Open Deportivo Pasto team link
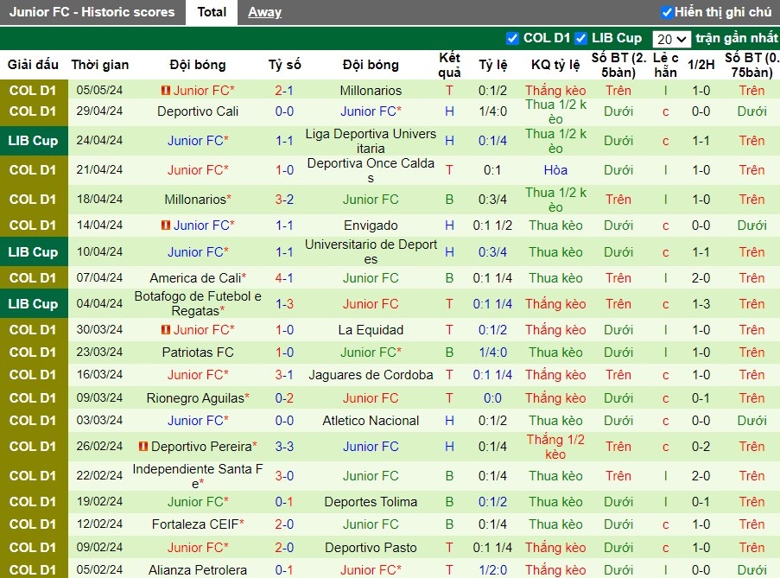780x578 pixels. (x=371, y=547)
